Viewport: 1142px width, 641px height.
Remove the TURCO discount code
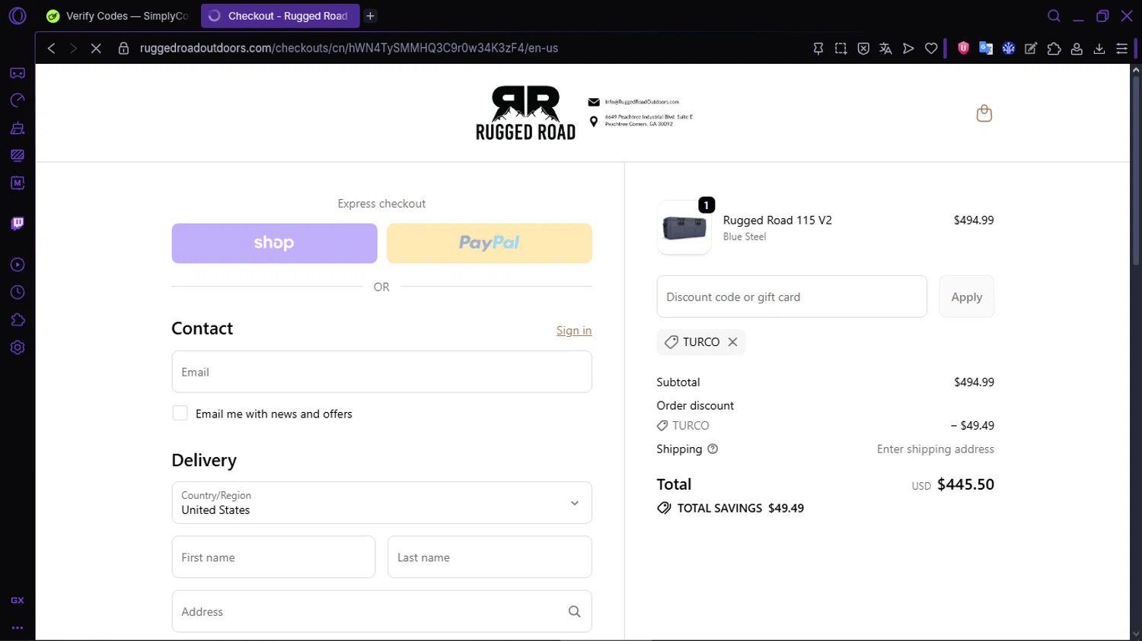pyautogui.click(x=732, y=342)
